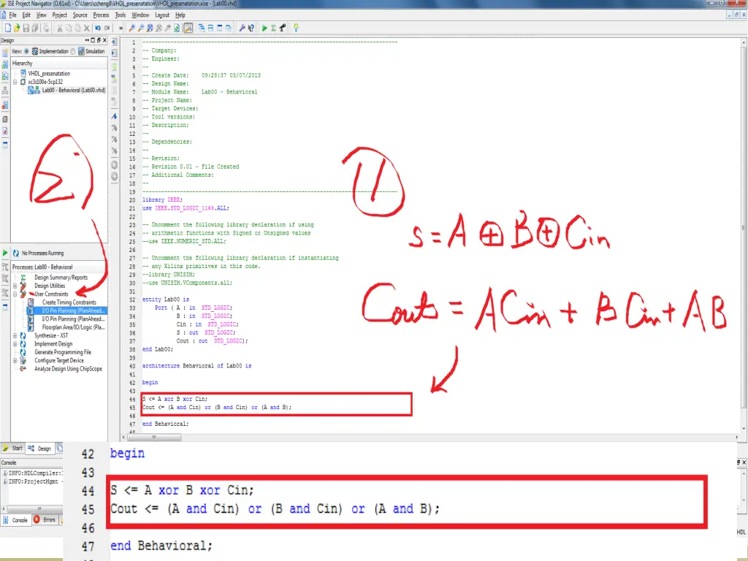Open the Layout menu
Image resolution: width=748 pixels, height=561 pixels.
pos(162,15)
